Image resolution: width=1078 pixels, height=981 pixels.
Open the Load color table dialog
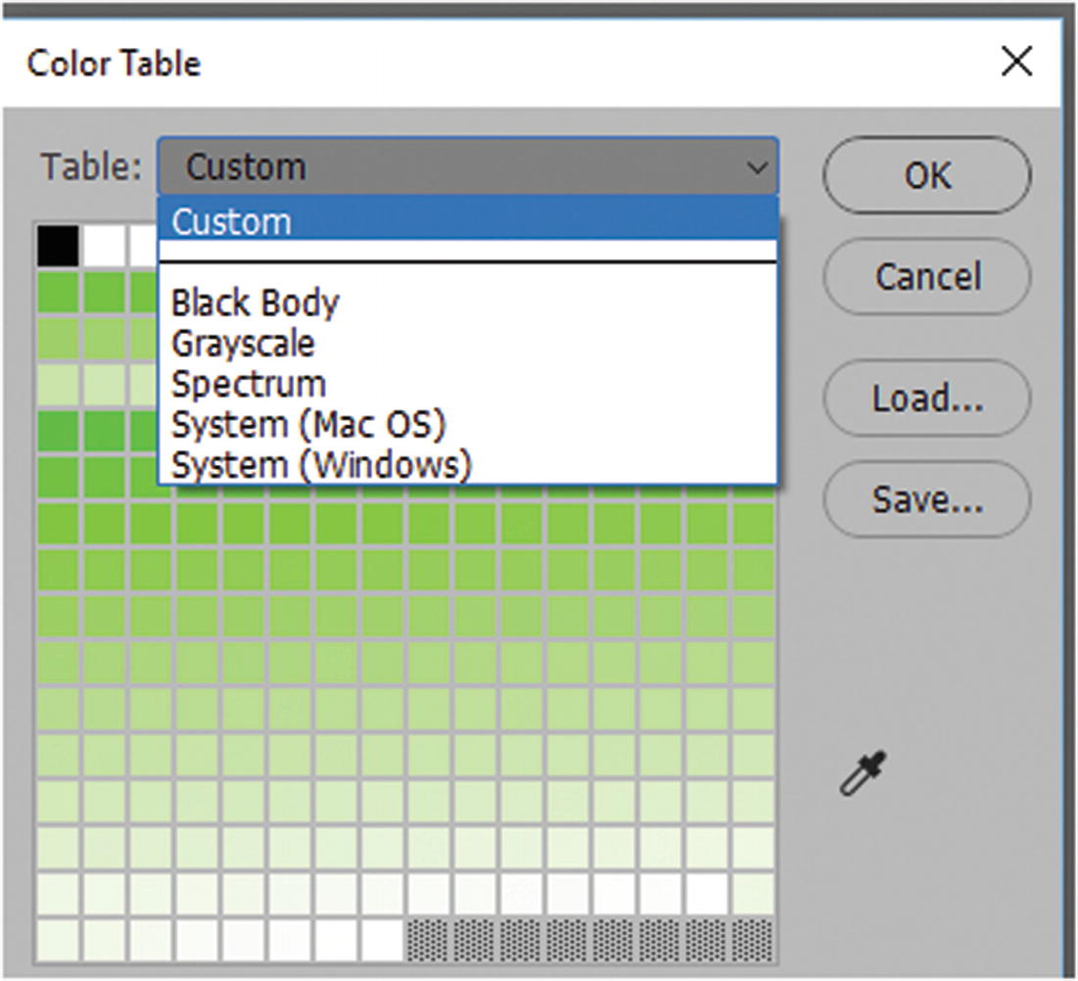tap(926, 398)
